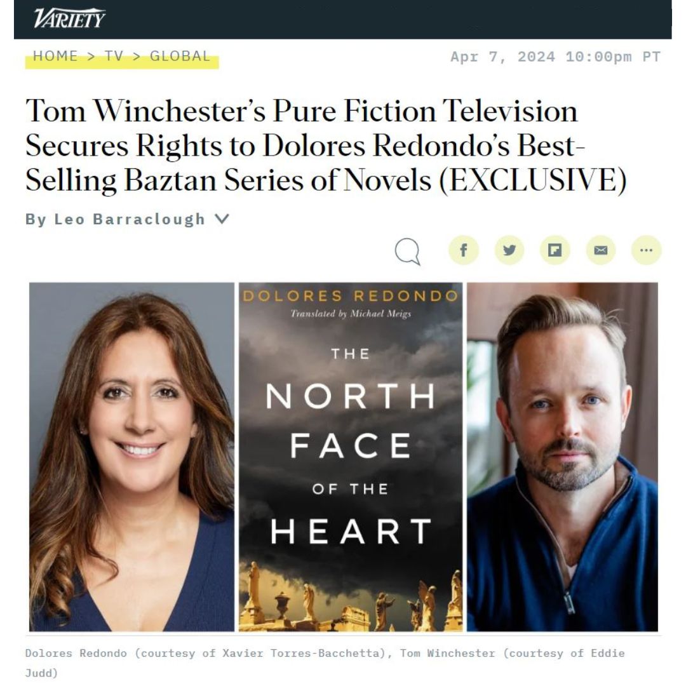Click the Apr 7, 2024 publication timestamp
686x686 pixels.
[x=555, y=57]
